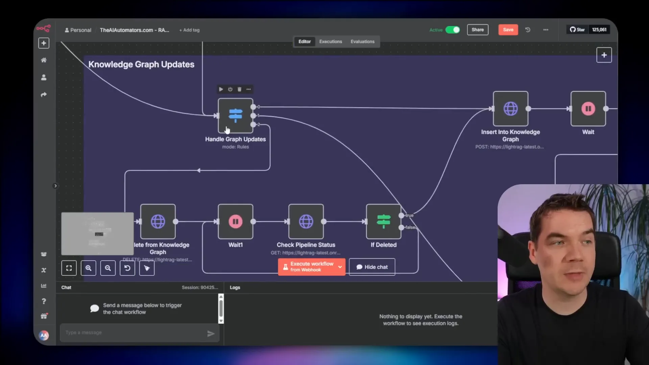
Task: Click the AA user avatar
Action: 44,335
